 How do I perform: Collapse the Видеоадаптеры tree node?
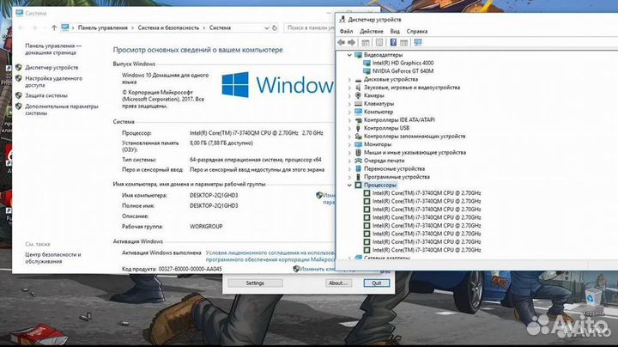click(x=348, y=55)
